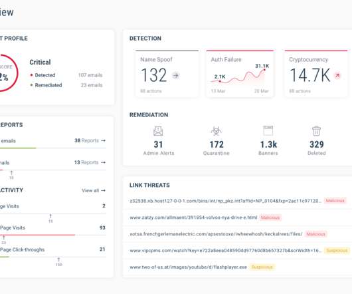Click the 329 Deleted count
The image size is (352, 294).
click(x=317, y=144)
